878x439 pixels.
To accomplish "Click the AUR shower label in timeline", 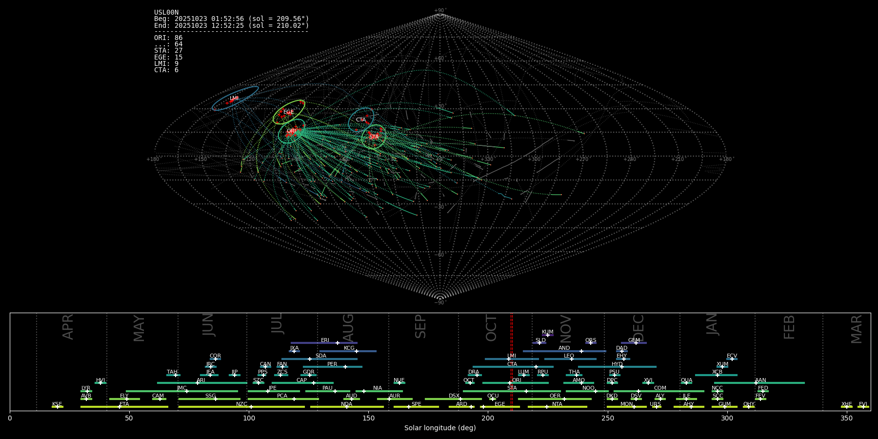I will point(395,396).
